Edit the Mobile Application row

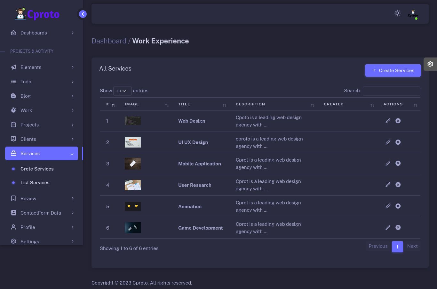click(388, 163)
